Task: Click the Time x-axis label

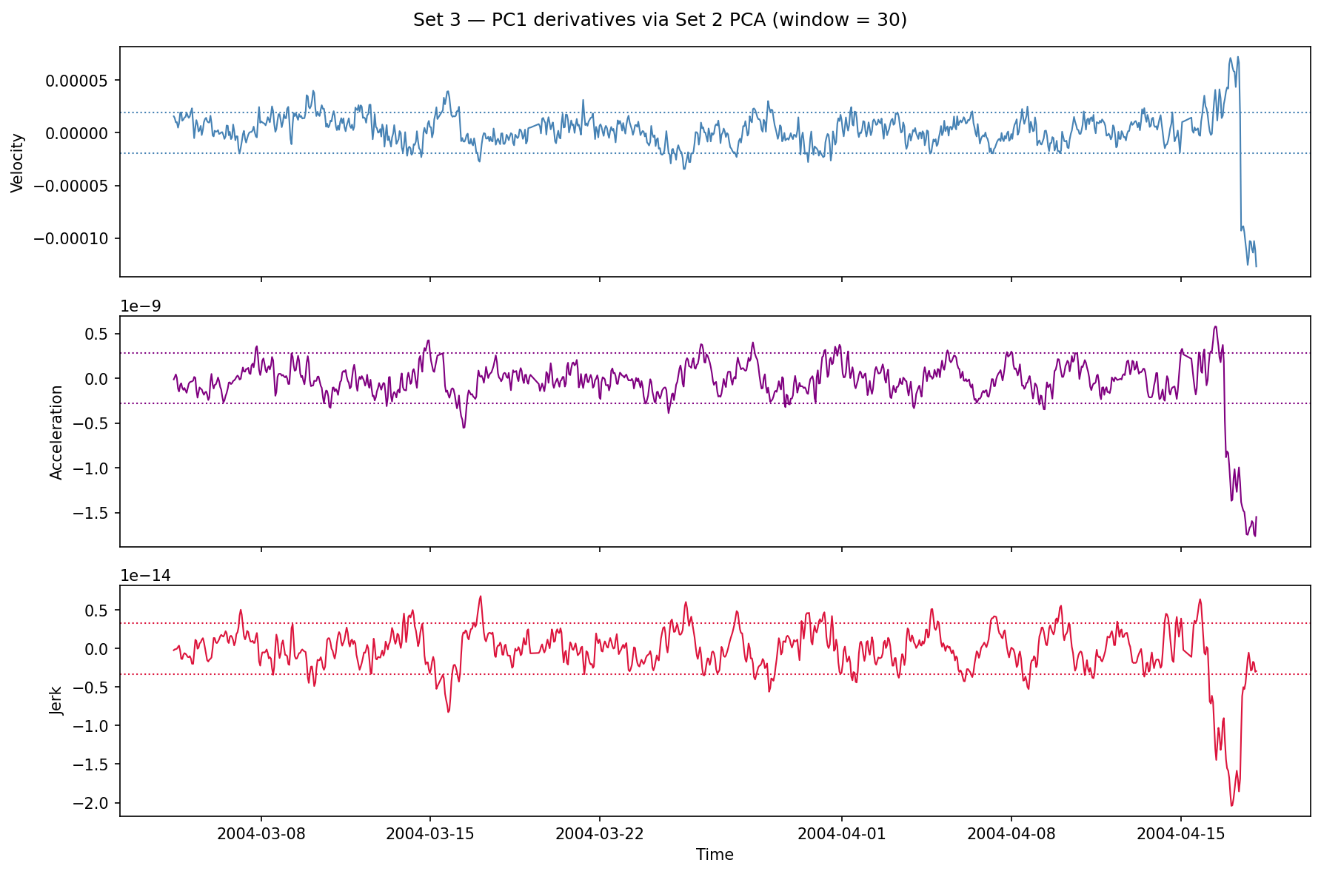Action: [715, 855]
